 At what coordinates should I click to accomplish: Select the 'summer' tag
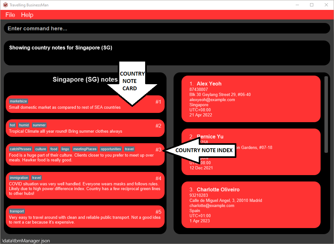click(39, 125)
